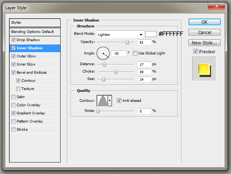Select the Satin label
The image size is (231, 174).
point(21,97)
